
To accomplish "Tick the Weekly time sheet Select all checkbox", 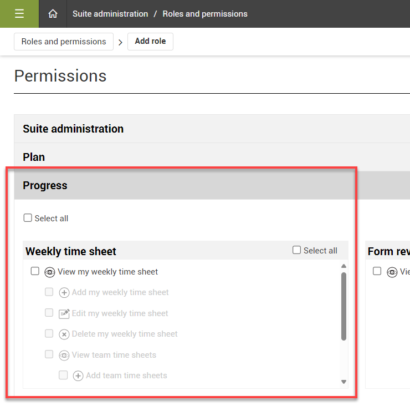I will [x=297, y=250].
